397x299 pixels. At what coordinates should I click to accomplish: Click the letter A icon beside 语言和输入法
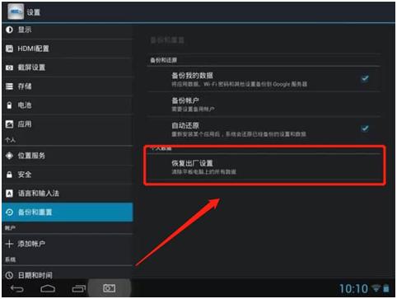9,194
